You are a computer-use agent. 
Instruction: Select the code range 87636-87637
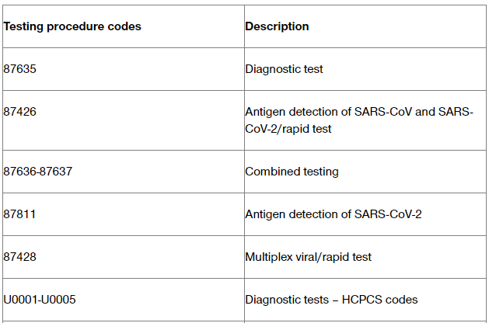38,172
